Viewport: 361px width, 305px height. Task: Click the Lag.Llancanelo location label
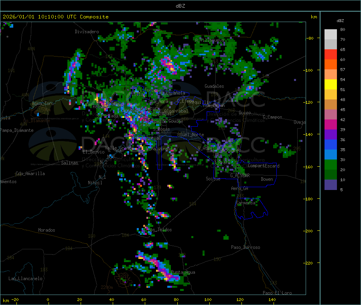(x=25, y=279)
